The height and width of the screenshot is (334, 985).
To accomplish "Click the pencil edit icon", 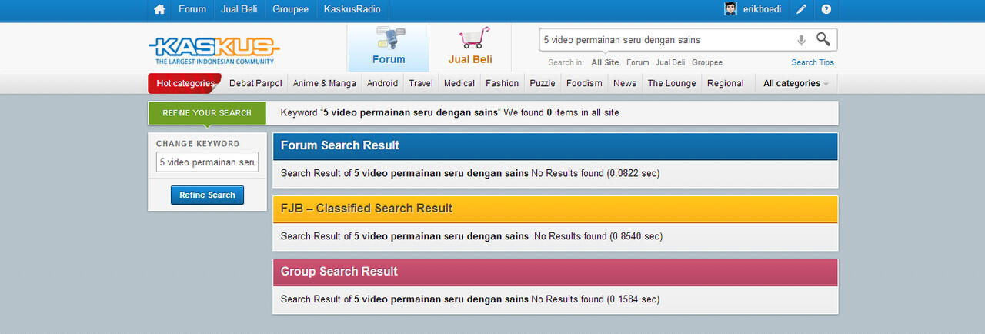I will point(801,9).
